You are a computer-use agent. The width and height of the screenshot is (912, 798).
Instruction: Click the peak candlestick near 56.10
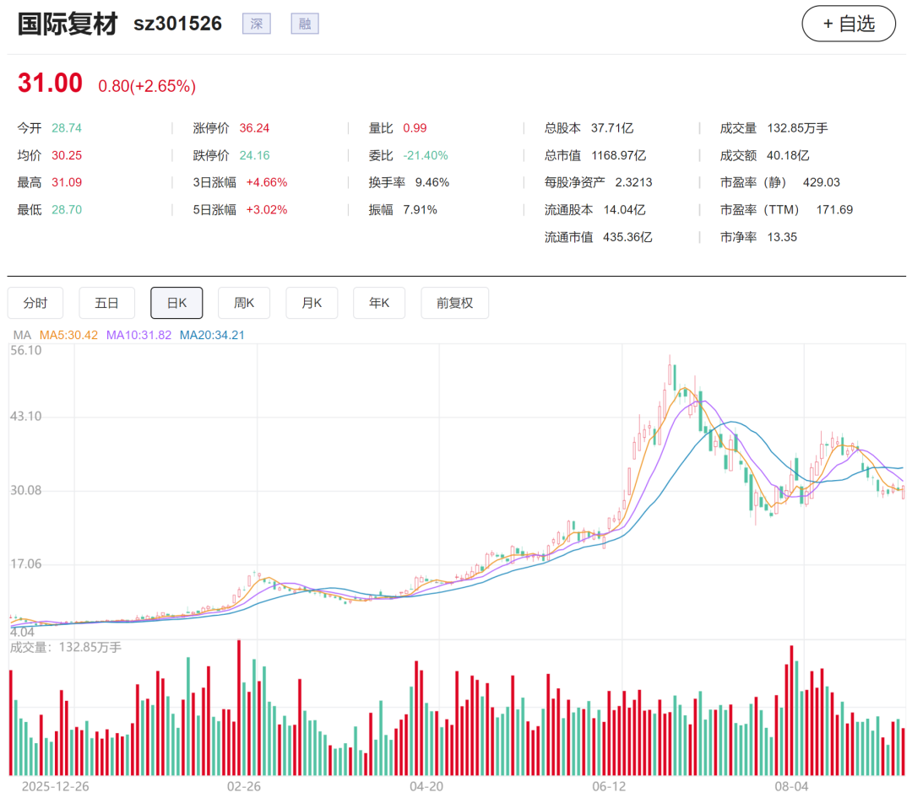(x=670, y=373)
